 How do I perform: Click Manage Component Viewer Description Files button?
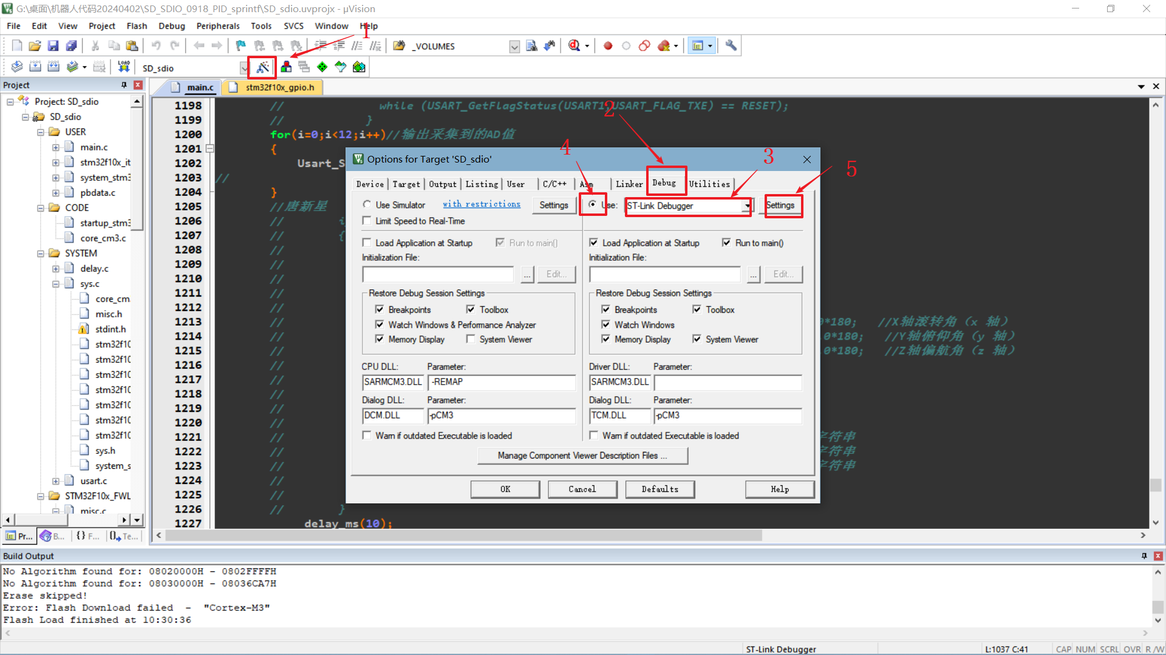(582, 455)
